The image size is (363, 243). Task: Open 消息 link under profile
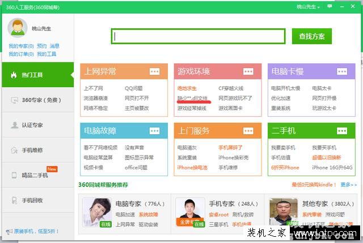click(x=54, y=46)
